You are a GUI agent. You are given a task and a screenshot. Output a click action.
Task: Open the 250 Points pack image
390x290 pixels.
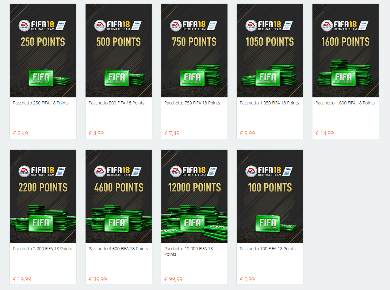43,51
